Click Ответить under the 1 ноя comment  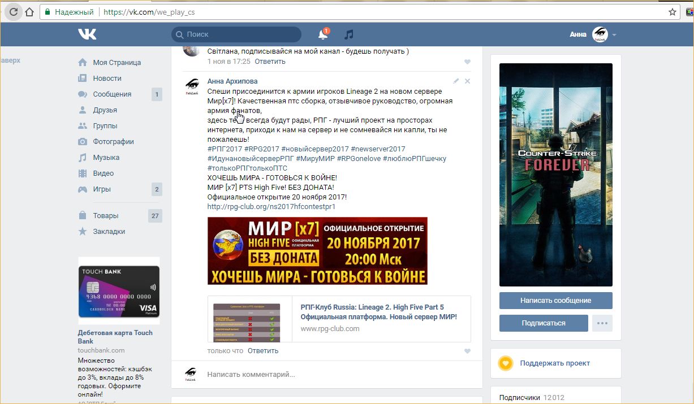point(270,61)
